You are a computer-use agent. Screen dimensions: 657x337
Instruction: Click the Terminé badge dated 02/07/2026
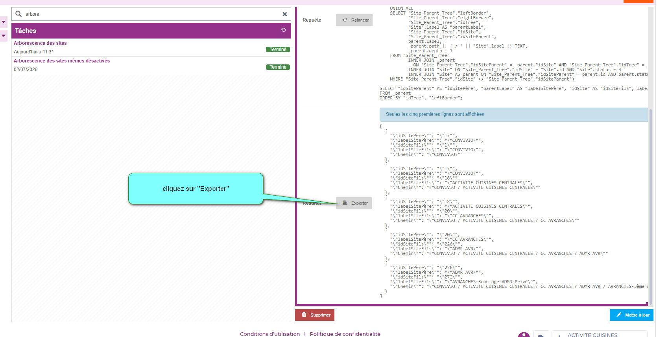278,67
